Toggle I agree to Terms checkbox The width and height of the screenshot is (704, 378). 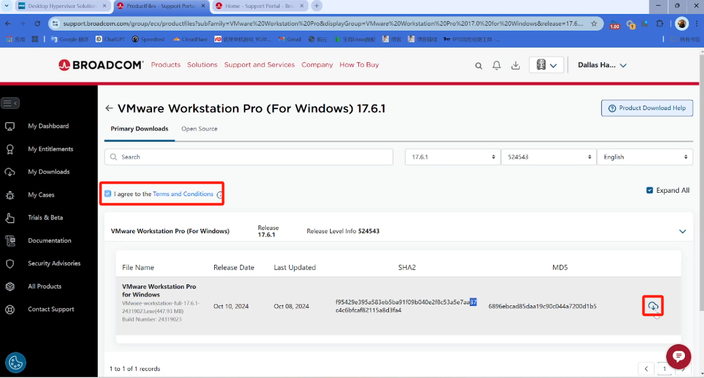pos(108,194)
